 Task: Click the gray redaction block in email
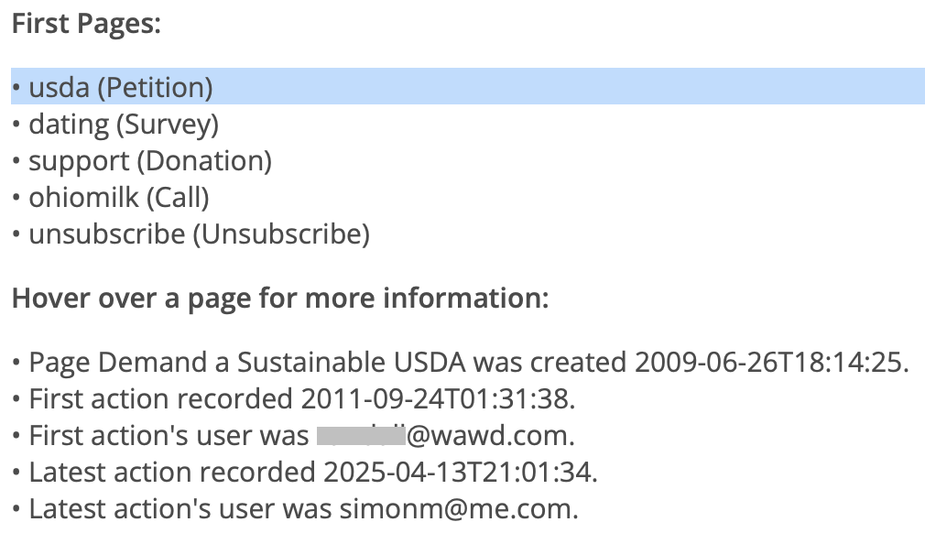[x=361, y=436]
